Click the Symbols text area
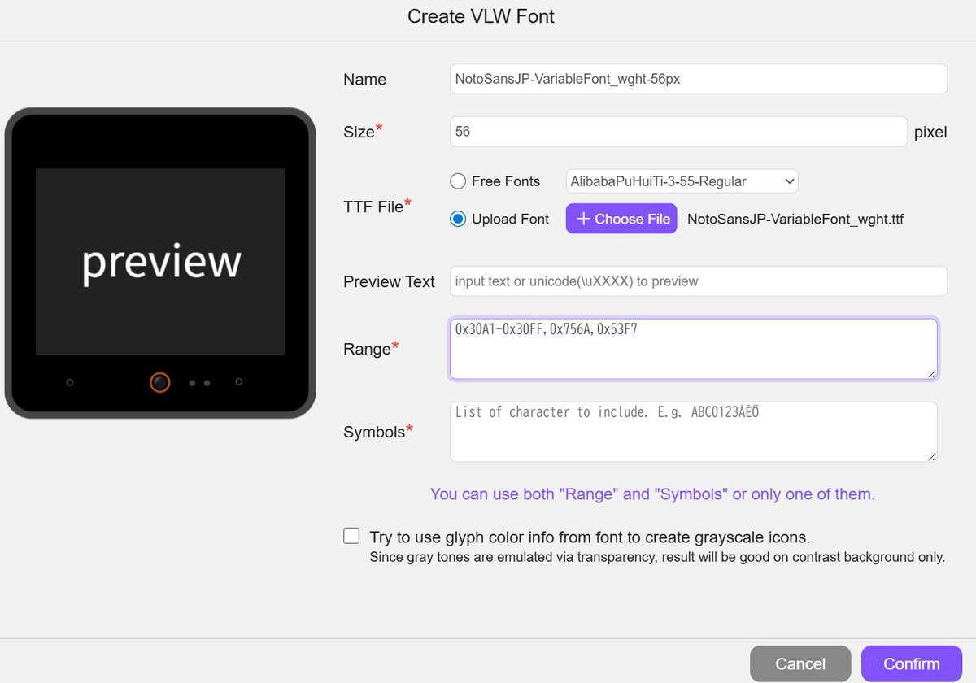Viewport: 976px width, 683px height. pyautogui.click(x=693, y=432)
